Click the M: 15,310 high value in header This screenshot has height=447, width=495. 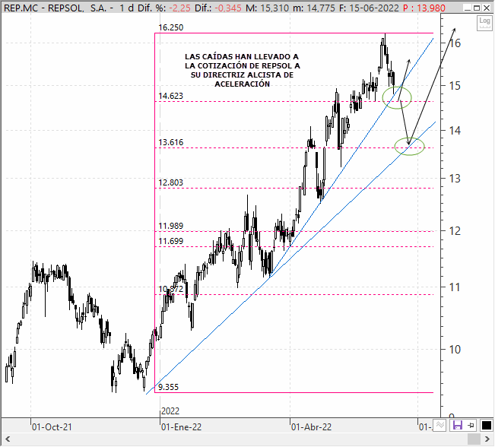(267, 8)
